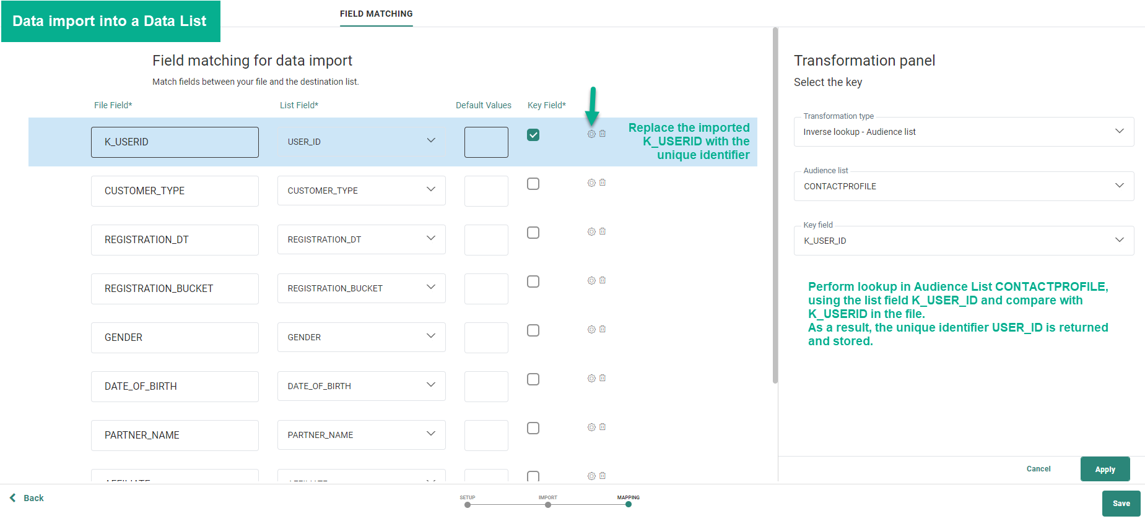Open the Audience list dropdown
The image size is (1145, 524).
(x=963, y=186)
